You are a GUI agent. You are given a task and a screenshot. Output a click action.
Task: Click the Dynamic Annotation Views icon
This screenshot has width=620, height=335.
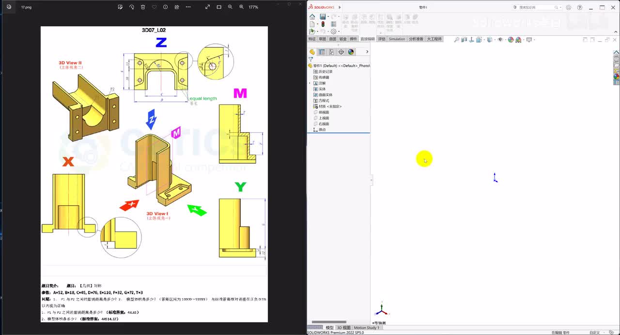pos(471,40)
